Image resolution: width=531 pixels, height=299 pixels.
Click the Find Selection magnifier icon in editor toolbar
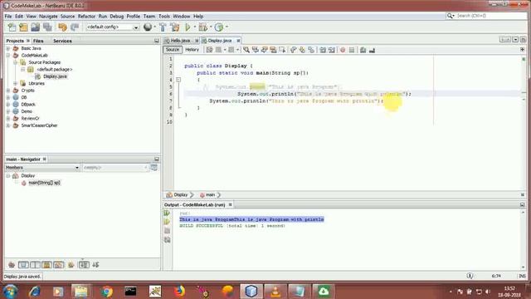click(x=246, y=50)
